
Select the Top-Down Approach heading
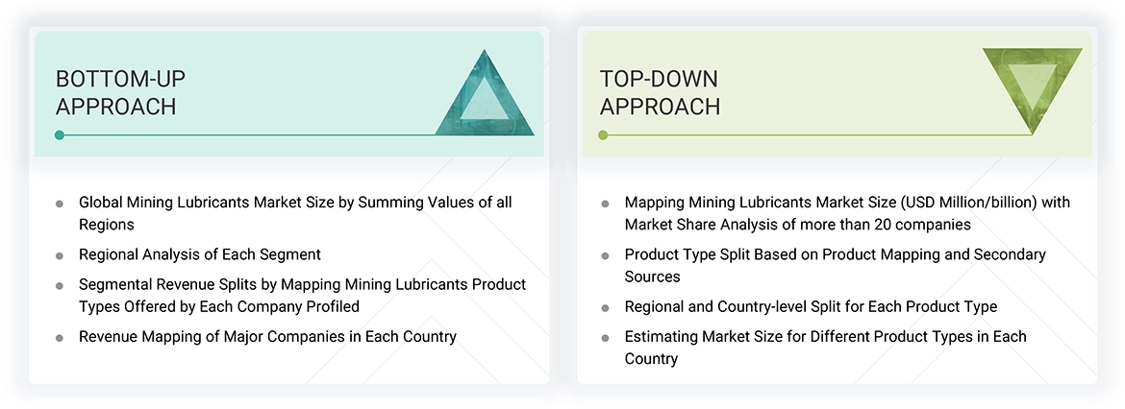coord(660,92)
